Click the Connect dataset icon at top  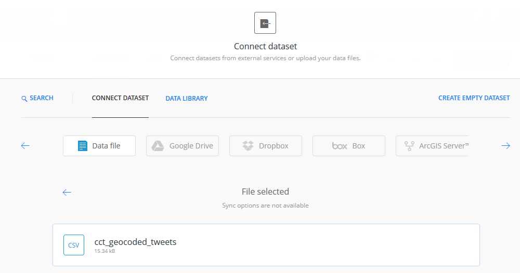265,23
